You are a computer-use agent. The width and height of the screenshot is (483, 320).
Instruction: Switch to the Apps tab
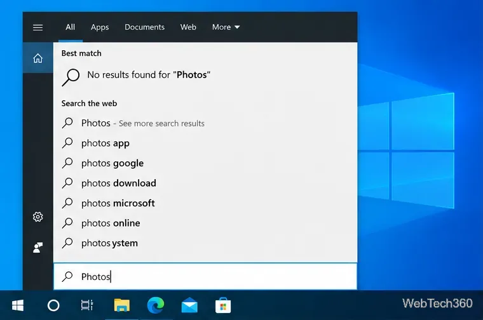[x=100, y=27]
